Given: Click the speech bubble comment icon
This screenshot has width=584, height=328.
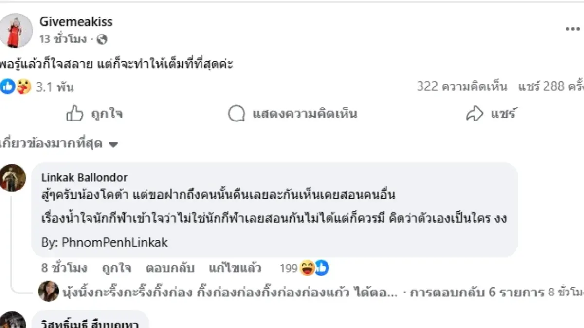Looking at the screenshot, I should 236,114.
